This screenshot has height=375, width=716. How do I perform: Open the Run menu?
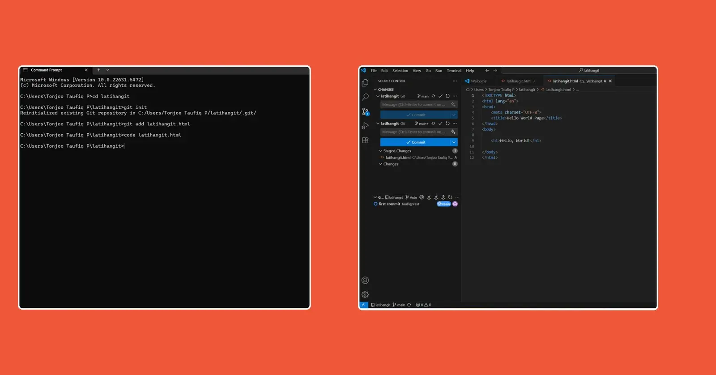click(x=439, y=71)
